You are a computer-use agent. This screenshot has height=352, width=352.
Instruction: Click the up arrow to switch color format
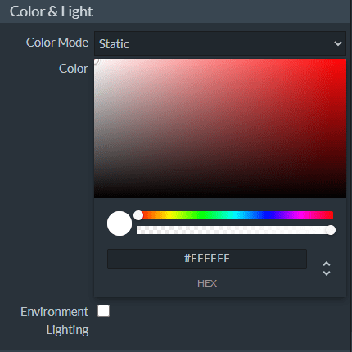(x=327, y=264)
